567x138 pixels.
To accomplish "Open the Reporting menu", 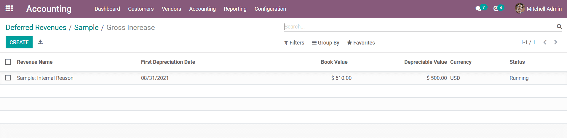I will 235,9.
